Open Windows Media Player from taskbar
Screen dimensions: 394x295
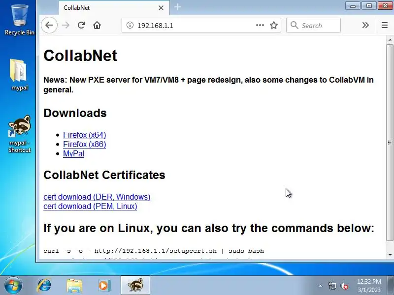104,286
